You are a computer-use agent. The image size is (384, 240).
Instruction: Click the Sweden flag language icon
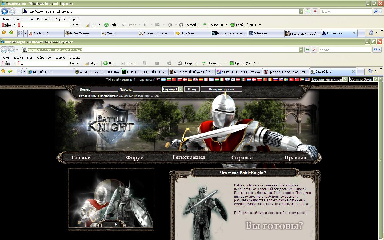[286, 79]
